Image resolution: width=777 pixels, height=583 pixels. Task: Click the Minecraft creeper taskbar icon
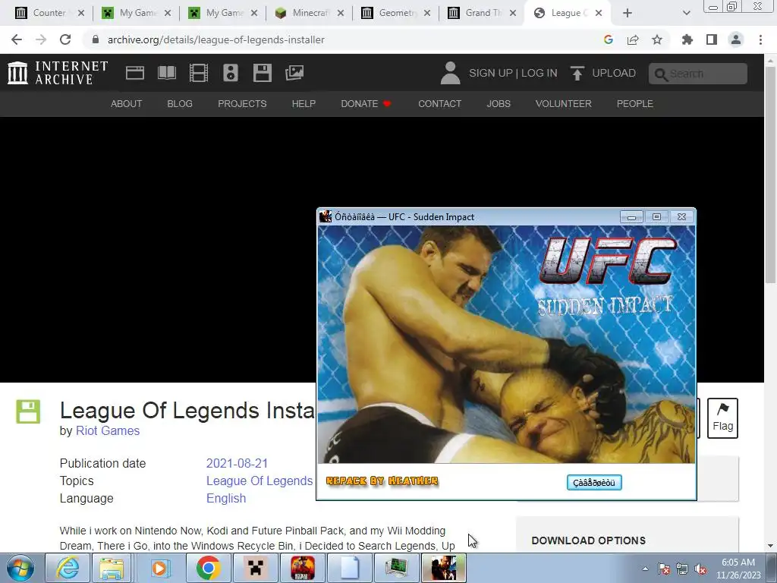(x=255, y=568)
